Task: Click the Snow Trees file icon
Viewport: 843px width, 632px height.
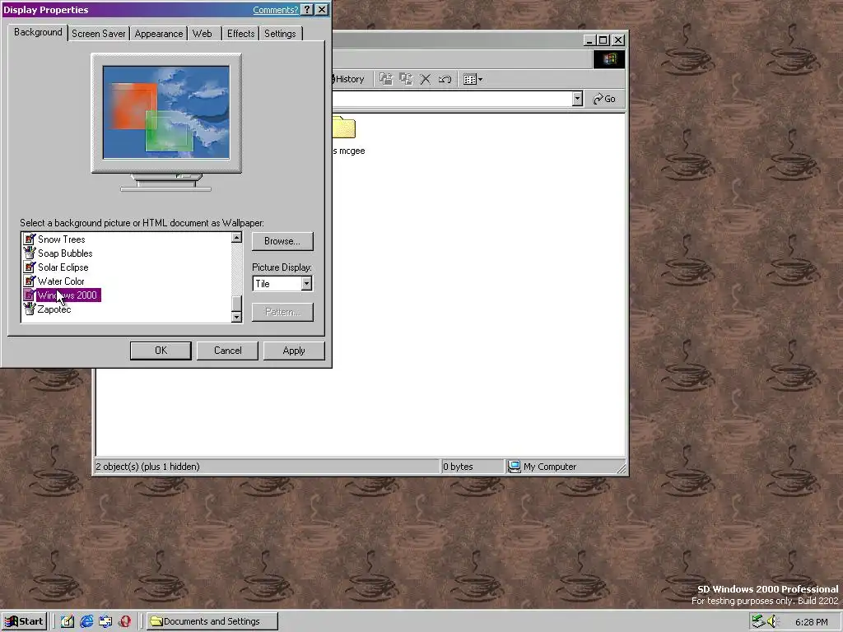Action: coord(30,239)
